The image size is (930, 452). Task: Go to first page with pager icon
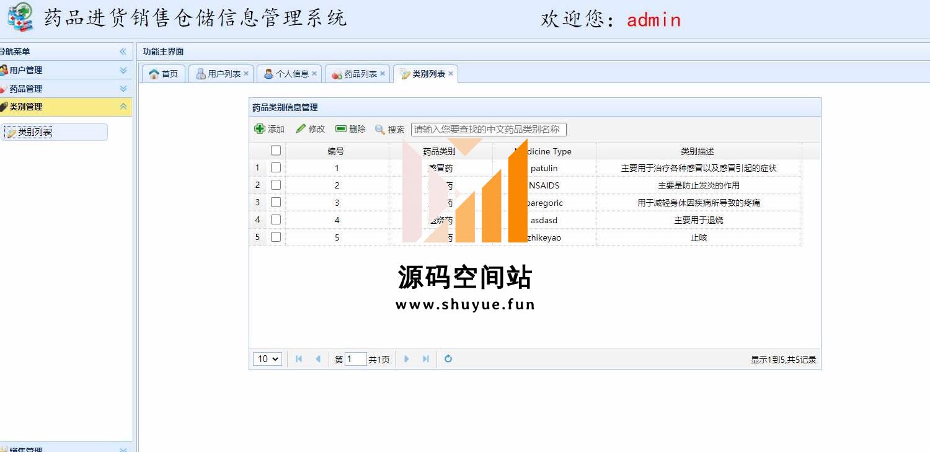(299, 359)
